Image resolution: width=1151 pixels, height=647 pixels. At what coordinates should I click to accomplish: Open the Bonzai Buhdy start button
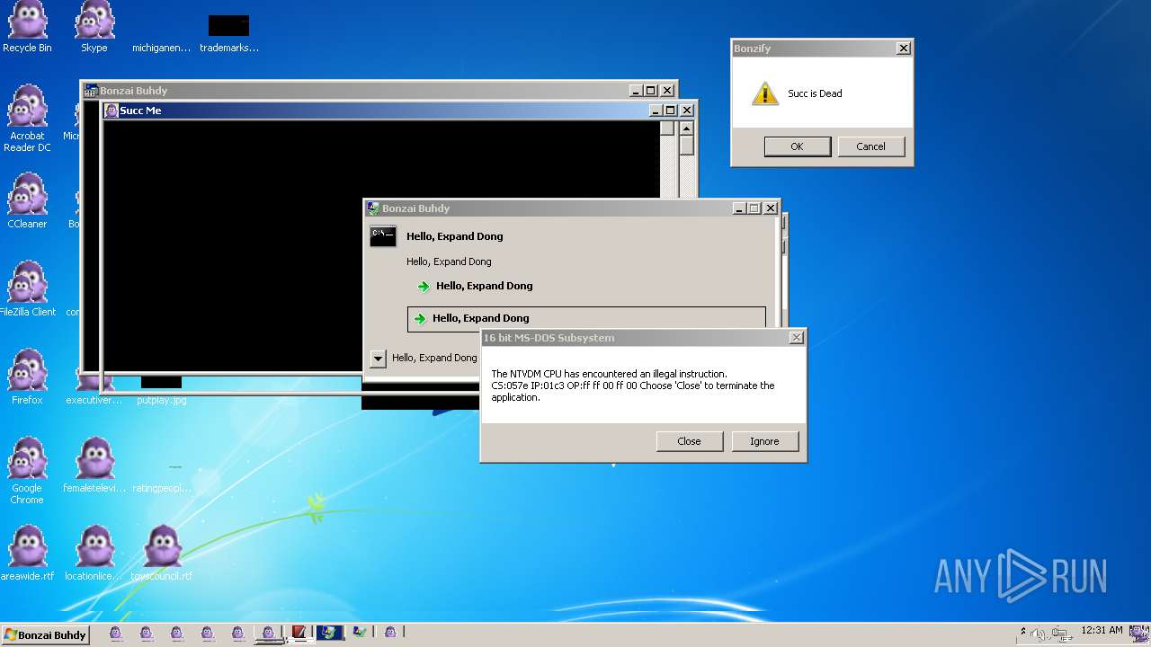tap(46, 634)
